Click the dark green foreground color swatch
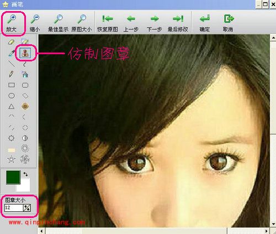This screenshot has height=234, width=276. click(x=13, y=177)
